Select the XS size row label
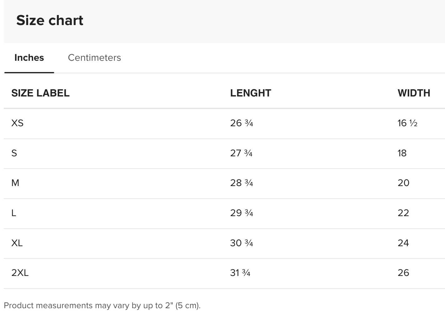The image size is (445, 327). point(18,123)
